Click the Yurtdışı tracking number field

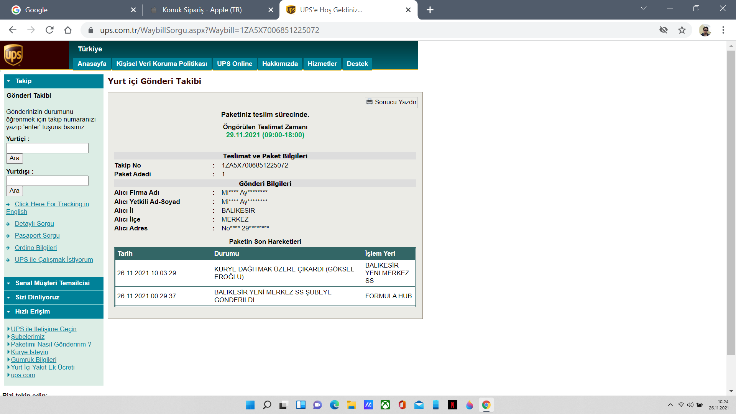coord(47,181)
